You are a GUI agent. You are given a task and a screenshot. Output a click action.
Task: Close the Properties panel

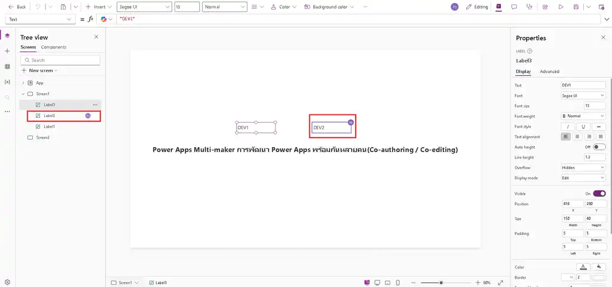[603, 38]
